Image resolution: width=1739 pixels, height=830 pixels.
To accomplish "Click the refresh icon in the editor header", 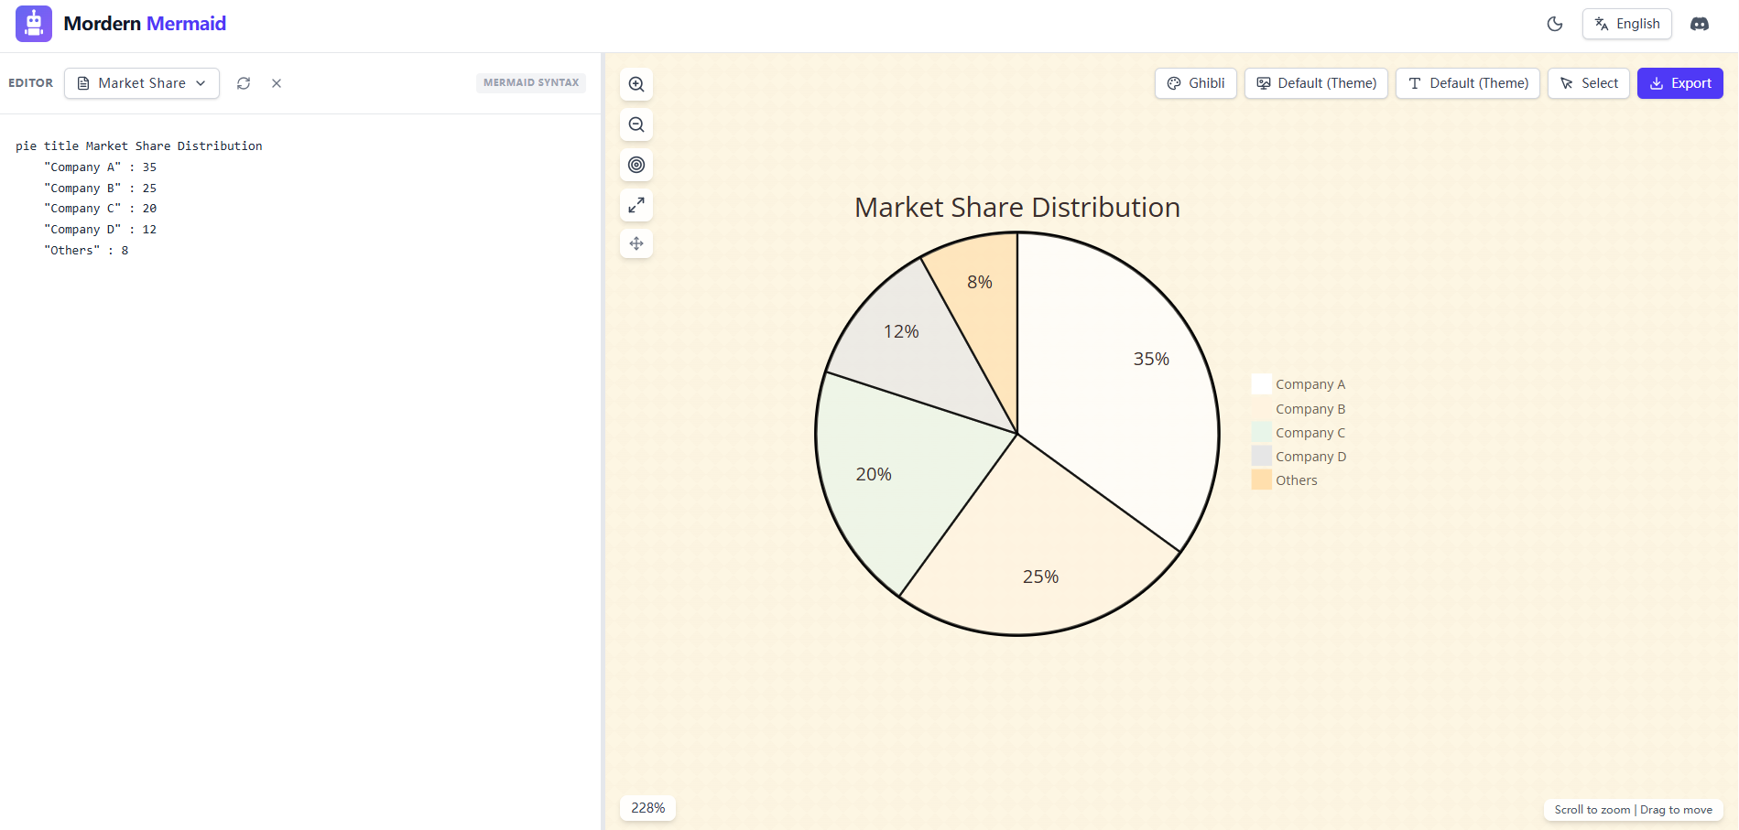I will tap(244, 83).
